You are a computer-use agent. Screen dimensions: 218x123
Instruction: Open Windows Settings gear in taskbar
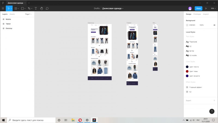click(x=87, y=120)
